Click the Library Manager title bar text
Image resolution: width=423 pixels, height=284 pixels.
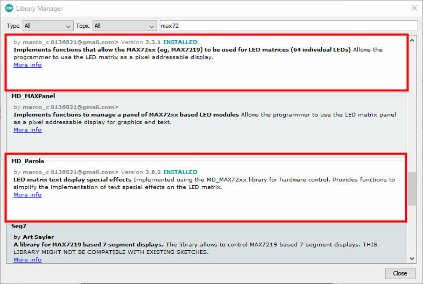tap(39, 9)
